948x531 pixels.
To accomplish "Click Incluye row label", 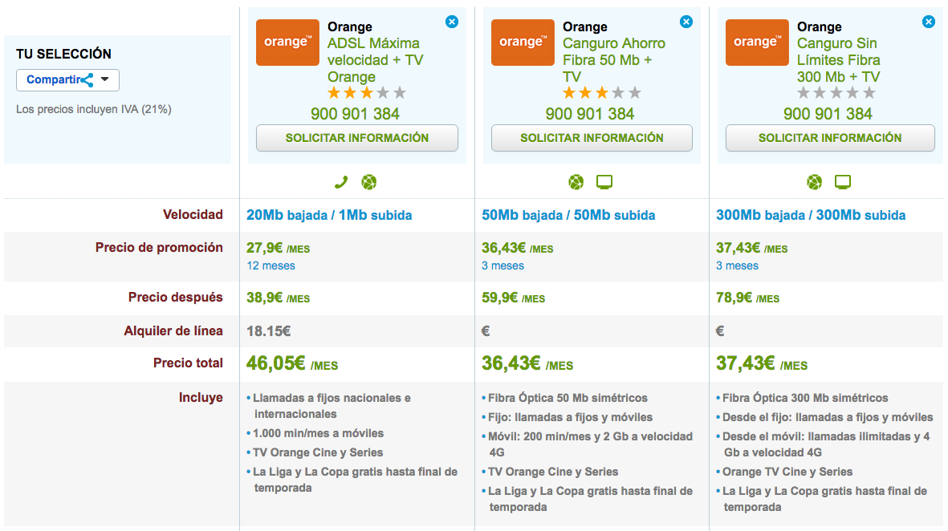I will pos(201,398).
